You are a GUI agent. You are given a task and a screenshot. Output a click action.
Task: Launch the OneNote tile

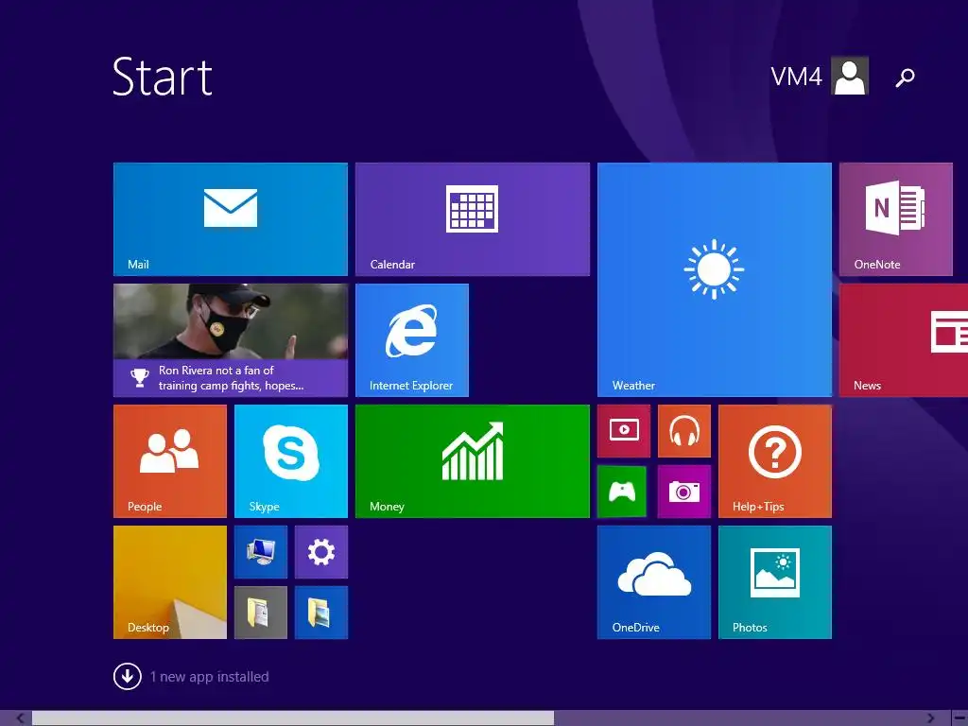[896, 219]
